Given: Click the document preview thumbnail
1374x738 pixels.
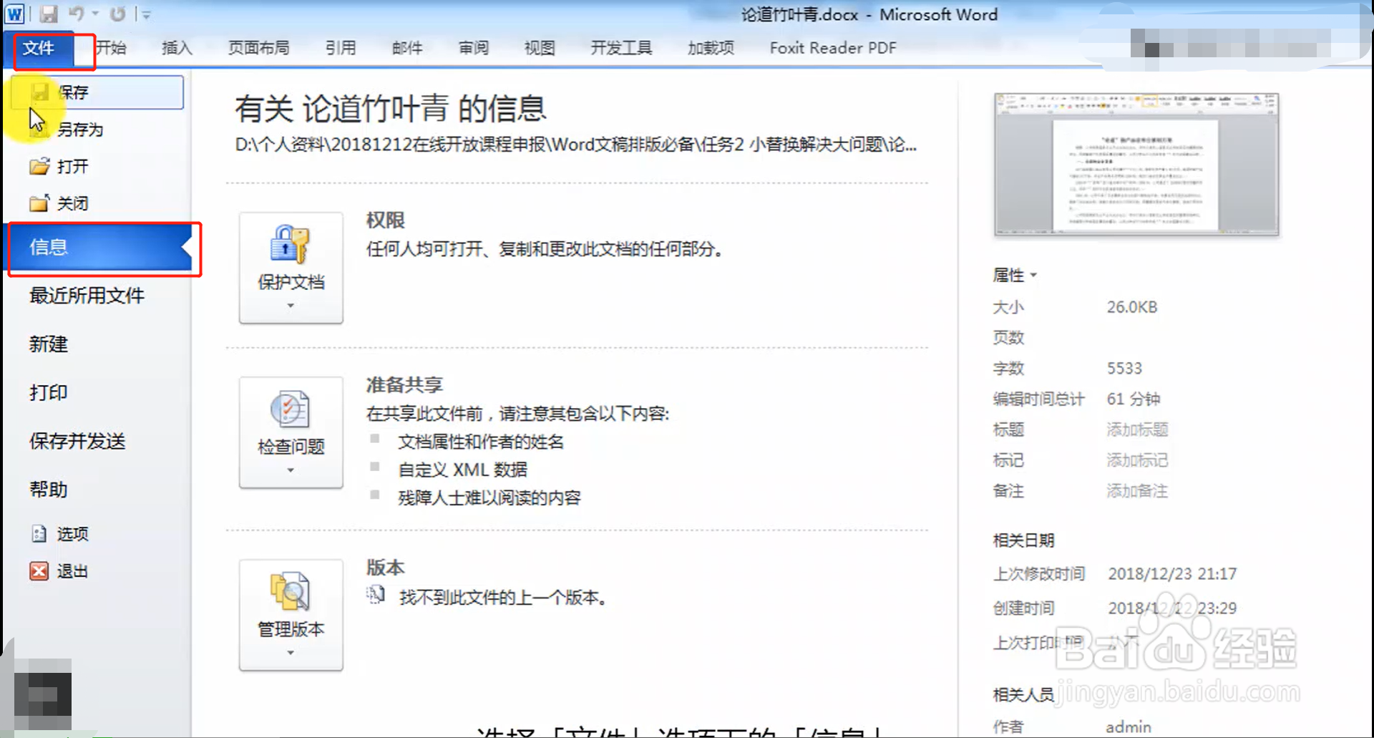Looking at the screenshot, I should tap(1136, 165).
